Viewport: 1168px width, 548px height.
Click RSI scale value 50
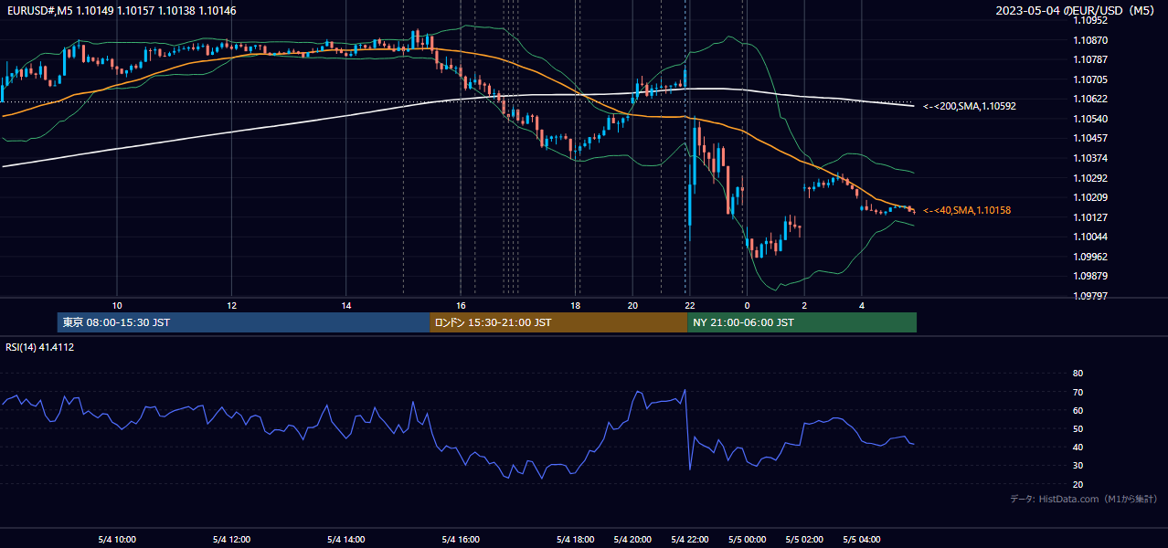1078,428
